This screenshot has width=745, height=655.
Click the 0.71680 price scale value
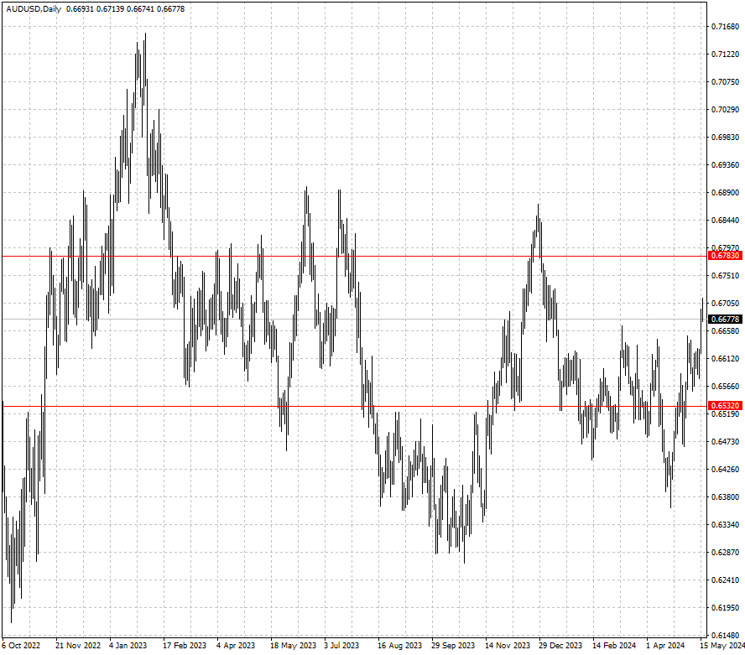[725, 27]
